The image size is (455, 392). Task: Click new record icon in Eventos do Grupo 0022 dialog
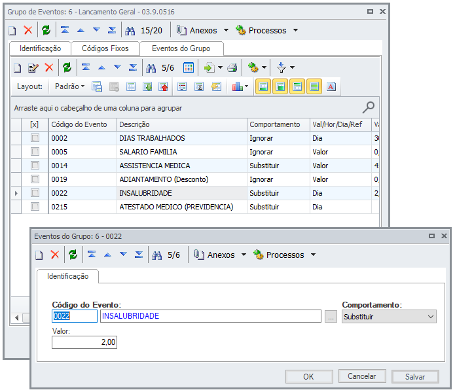pyautogui.click(x=39, y=255)
